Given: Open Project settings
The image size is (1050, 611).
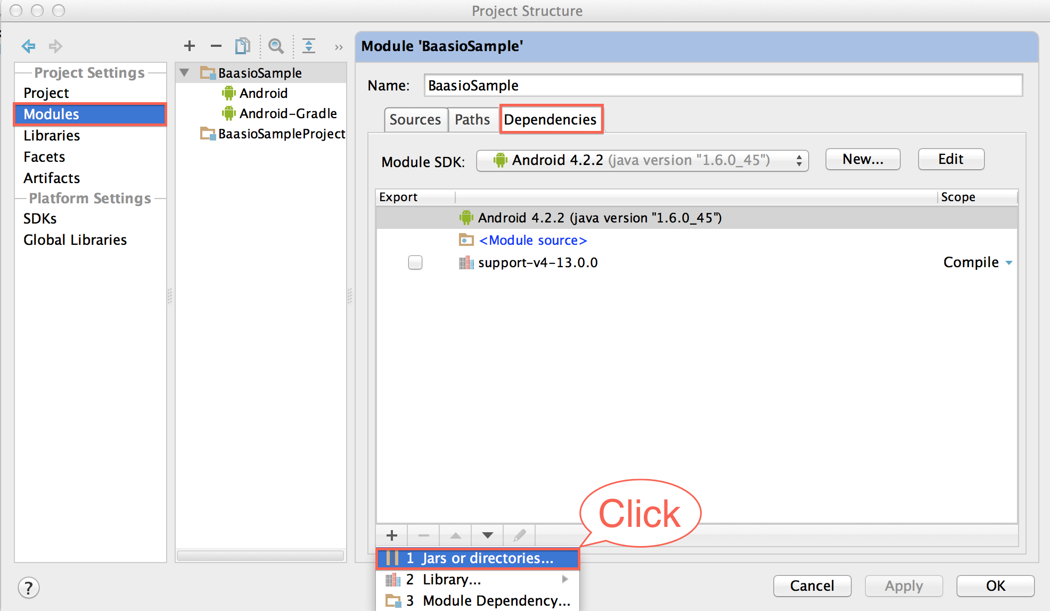Looking at the screenshot, I should pos(46,93).
